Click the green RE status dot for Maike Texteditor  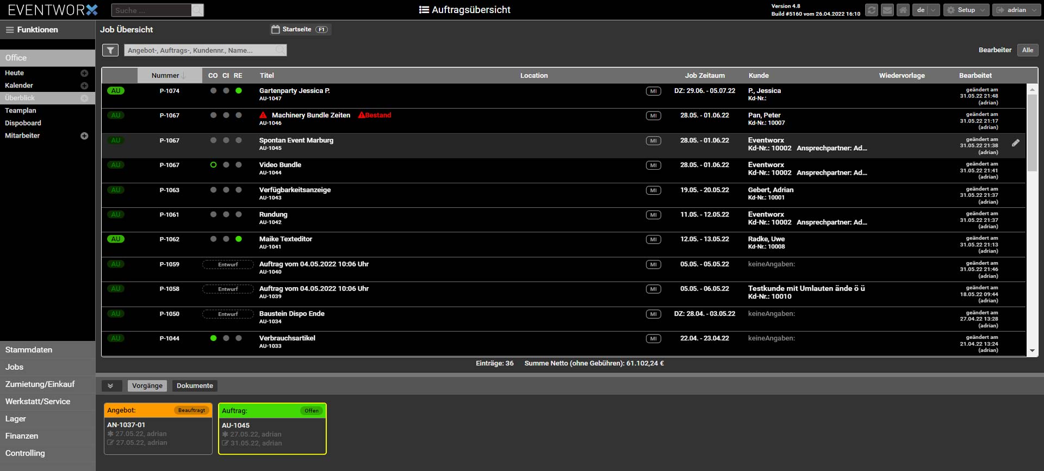click(239, 239)
